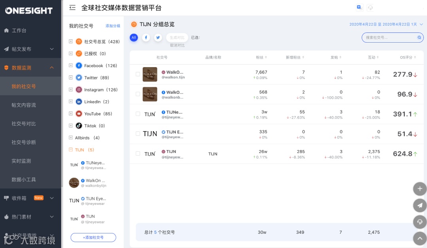Image resolution: width=427 pixels, height=248 pixels.
Task: Click the search magnifier icon
Action: coord(419,38)
